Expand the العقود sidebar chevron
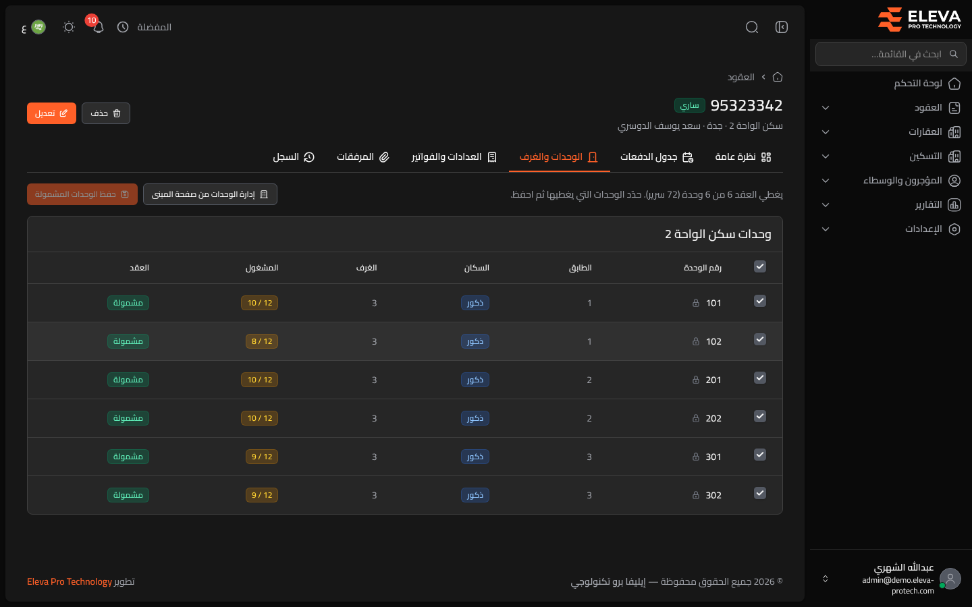The image size is (972, 607). pyautogui.click(x=826, y=108)
